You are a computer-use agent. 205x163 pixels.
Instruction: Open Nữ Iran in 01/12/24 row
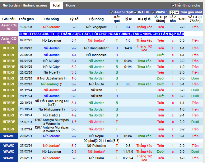(x=96, y=90)
